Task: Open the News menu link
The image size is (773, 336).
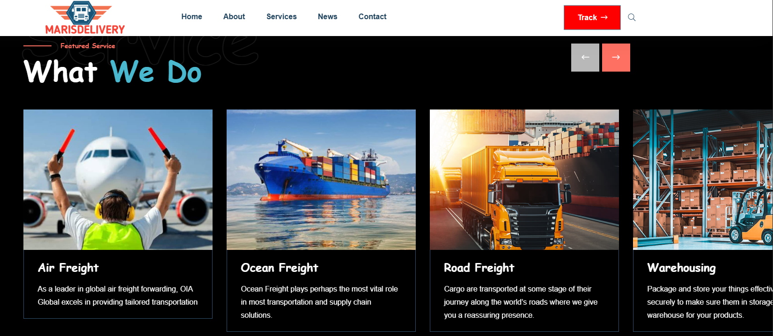Action: 327,17
